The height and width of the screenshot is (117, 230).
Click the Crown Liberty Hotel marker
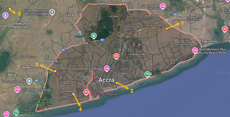(17, 89)
